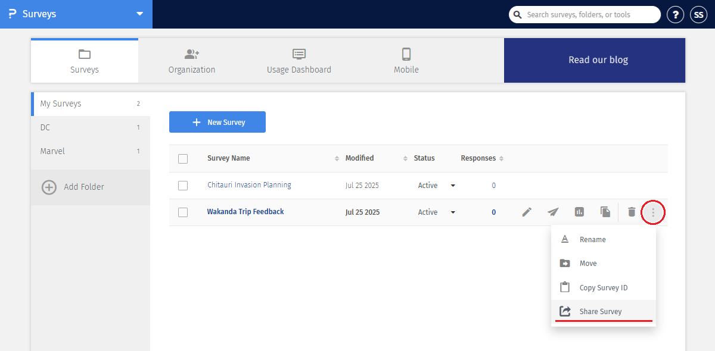Image resolution: width=715 pixels, height=351 pixels.
Task: Open the SS user profile avatar
Action: [x=698, y=15]
